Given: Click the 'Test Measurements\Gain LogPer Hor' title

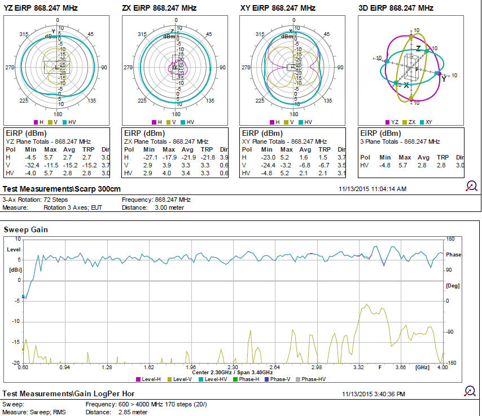Looking at the screenshot, I should 68,393.
